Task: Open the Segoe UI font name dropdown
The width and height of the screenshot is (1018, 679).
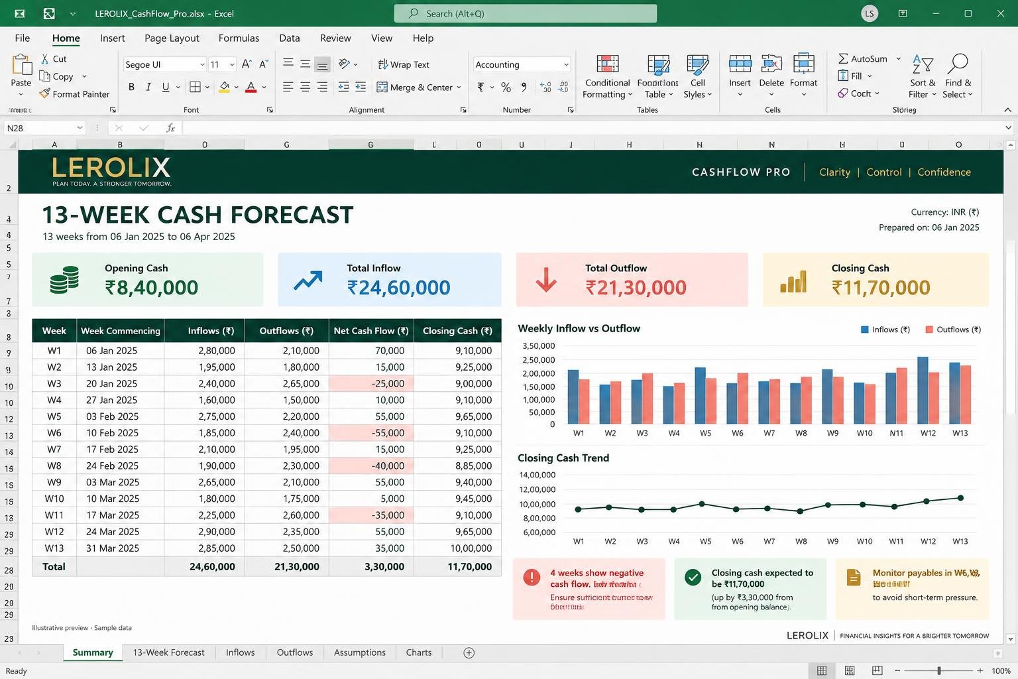Action: pyautogui.click(x=202, y=64)
